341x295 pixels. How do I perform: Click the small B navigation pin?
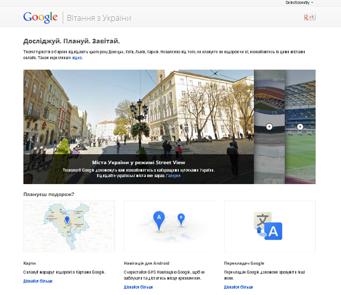pos(181,219)
